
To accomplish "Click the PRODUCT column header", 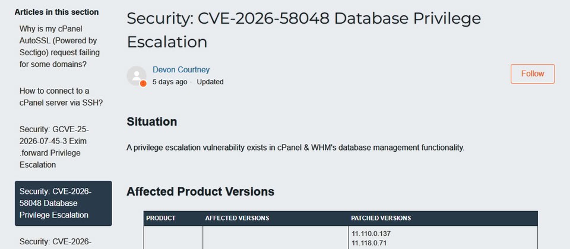I will point(161,218).
